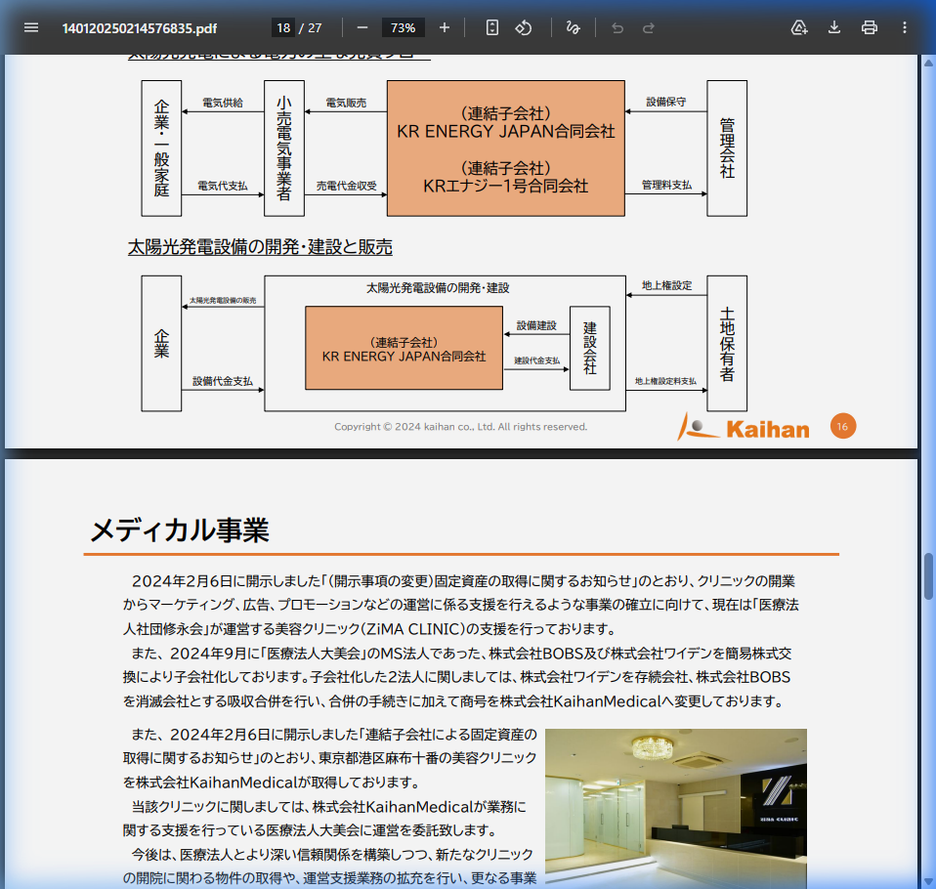Redo the last annotation

648,27
